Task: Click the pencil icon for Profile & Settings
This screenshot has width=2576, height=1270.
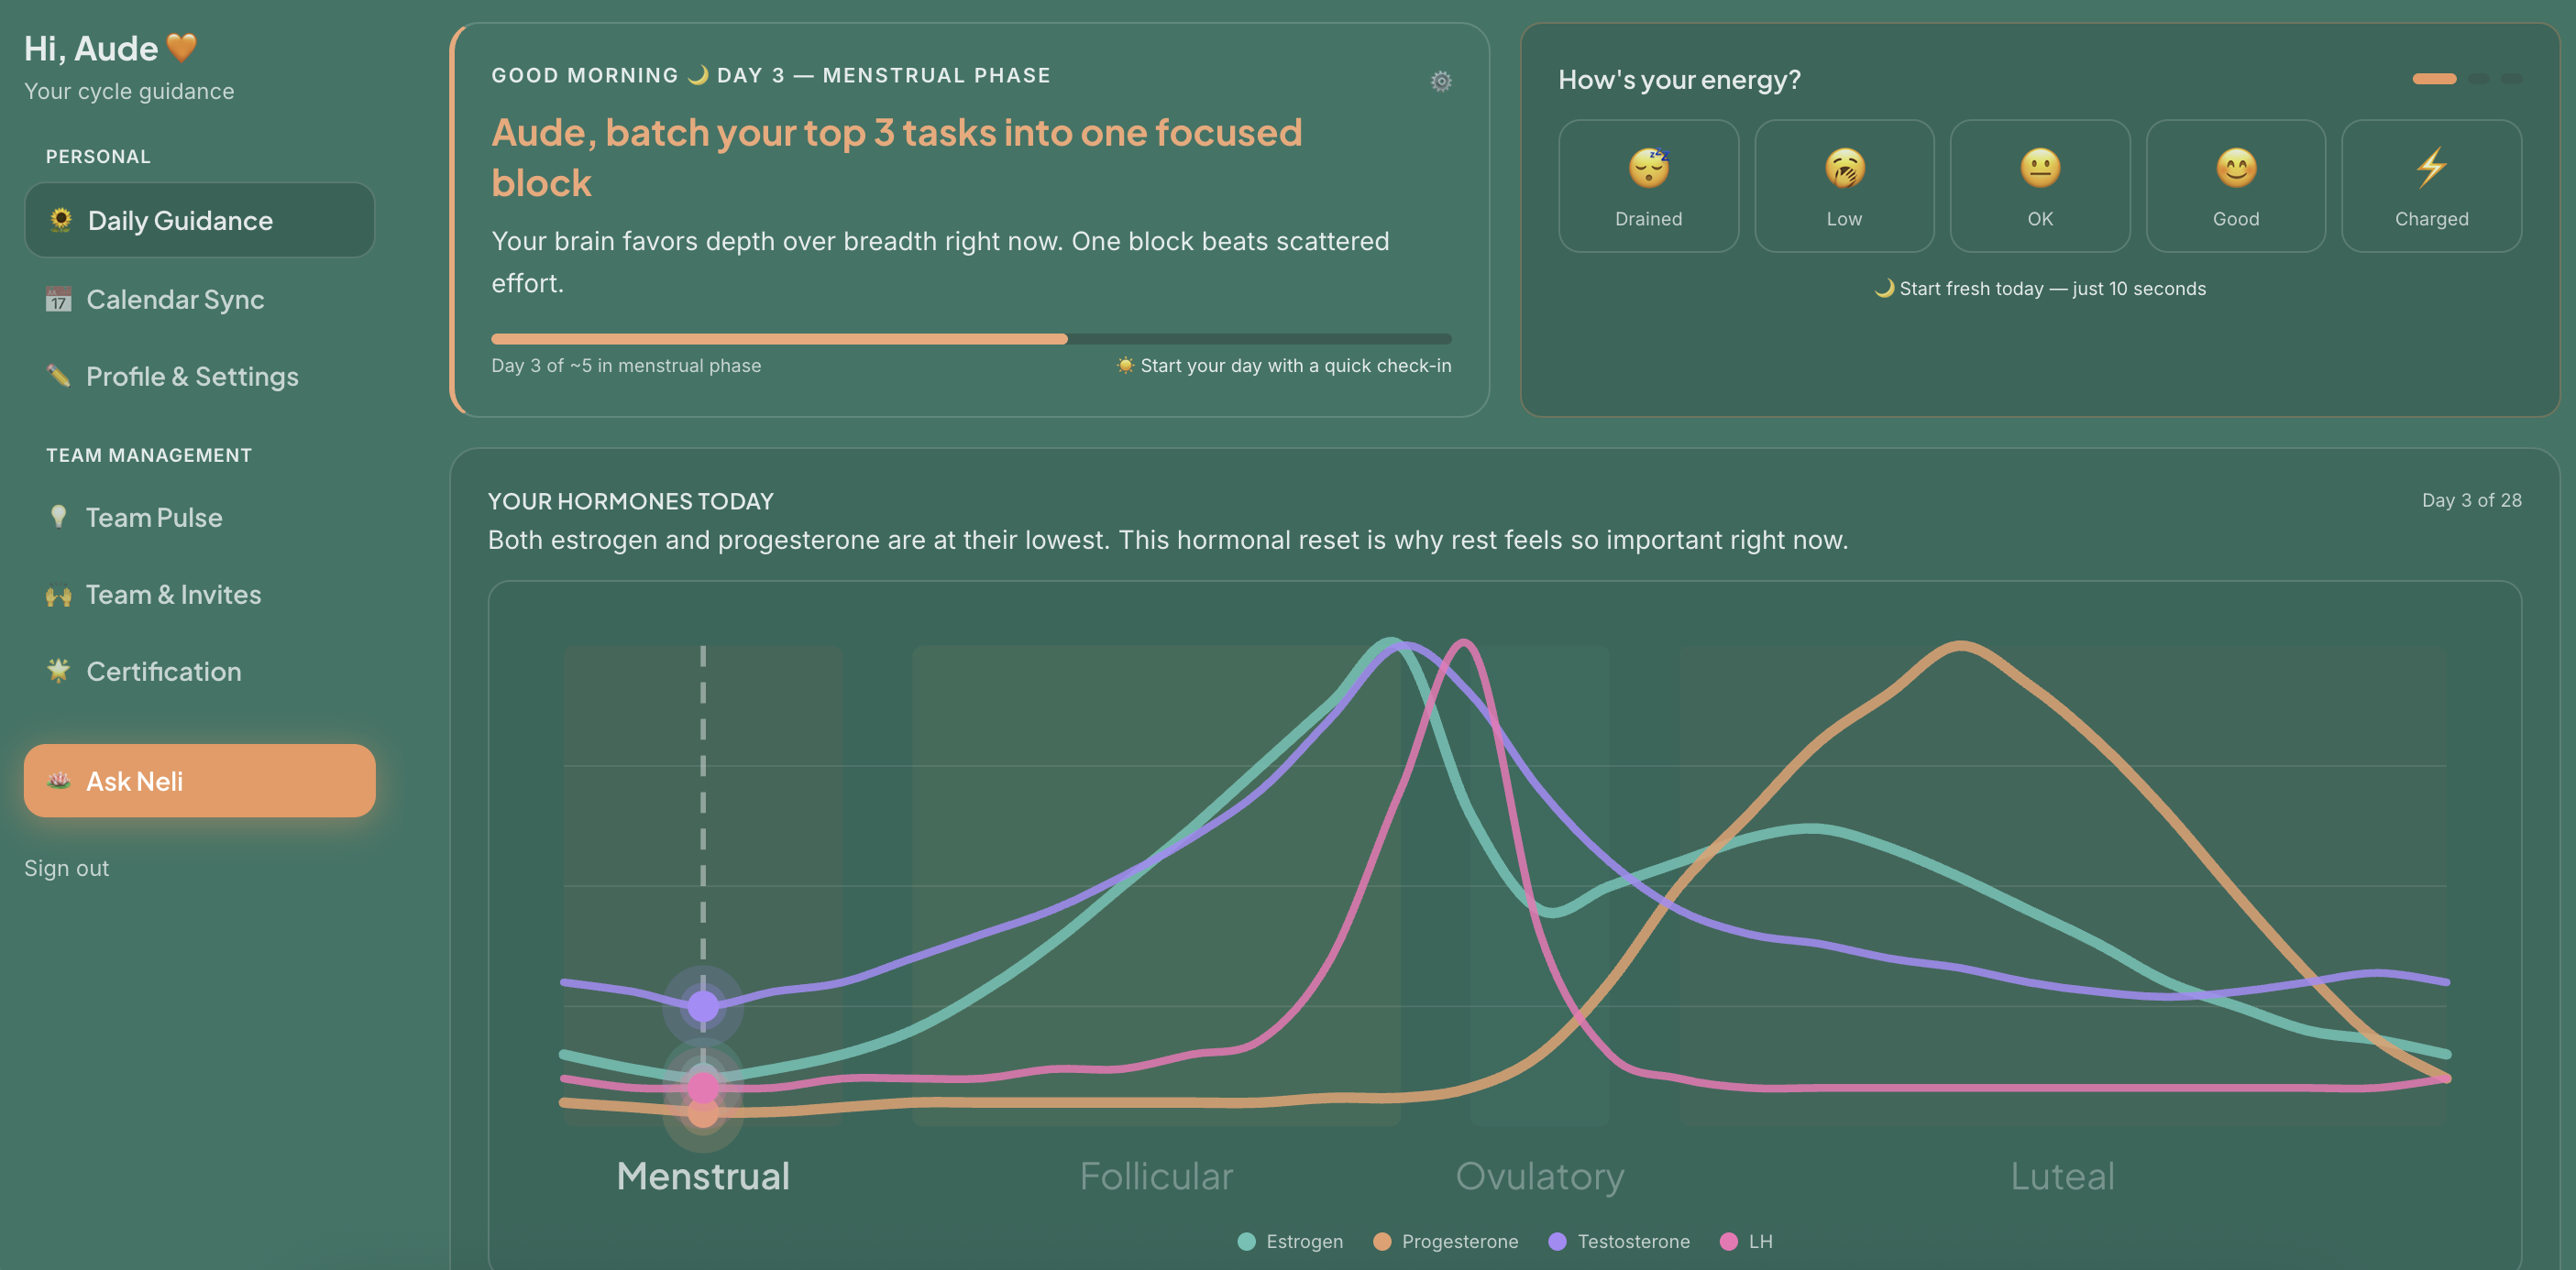Action: 59,376
